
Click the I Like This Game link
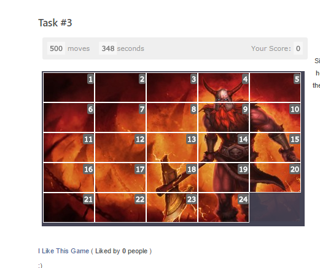(x=64, y=251)
